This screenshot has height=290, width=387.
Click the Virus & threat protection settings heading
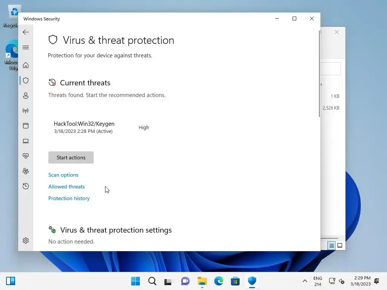tap(116, 230)
